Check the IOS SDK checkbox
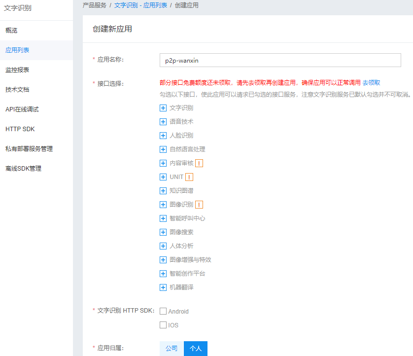 pyautogui.click(x=163, y=325)
